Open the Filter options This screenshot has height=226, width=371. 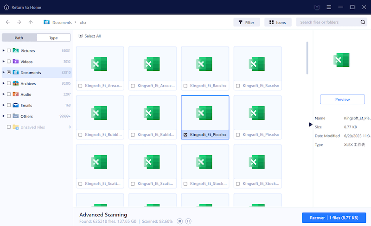click(x=246, y=22)
